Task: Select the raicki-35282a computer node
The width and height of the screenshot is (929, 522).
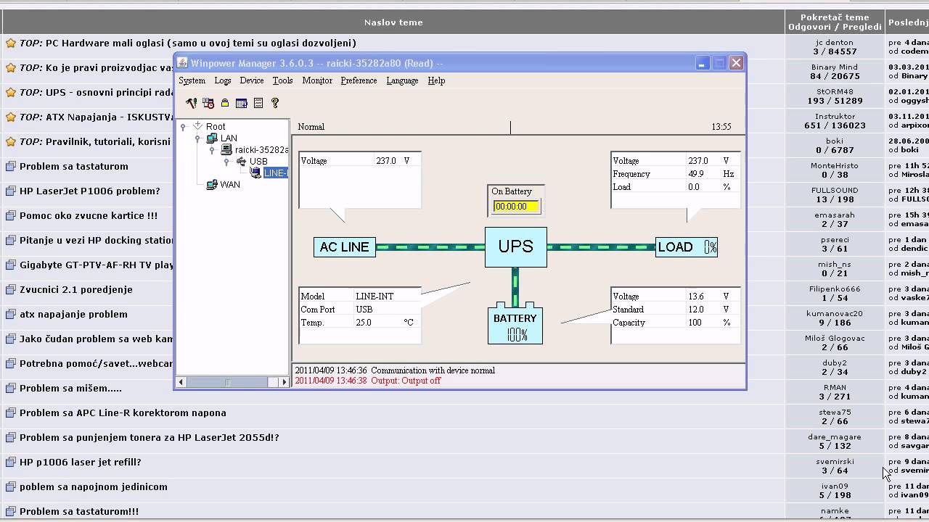Action: point(261,150)
